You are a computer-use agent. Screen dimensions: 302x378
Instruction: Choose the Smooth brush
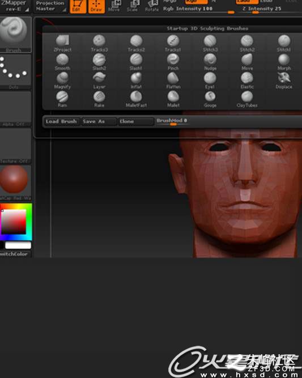62,62
